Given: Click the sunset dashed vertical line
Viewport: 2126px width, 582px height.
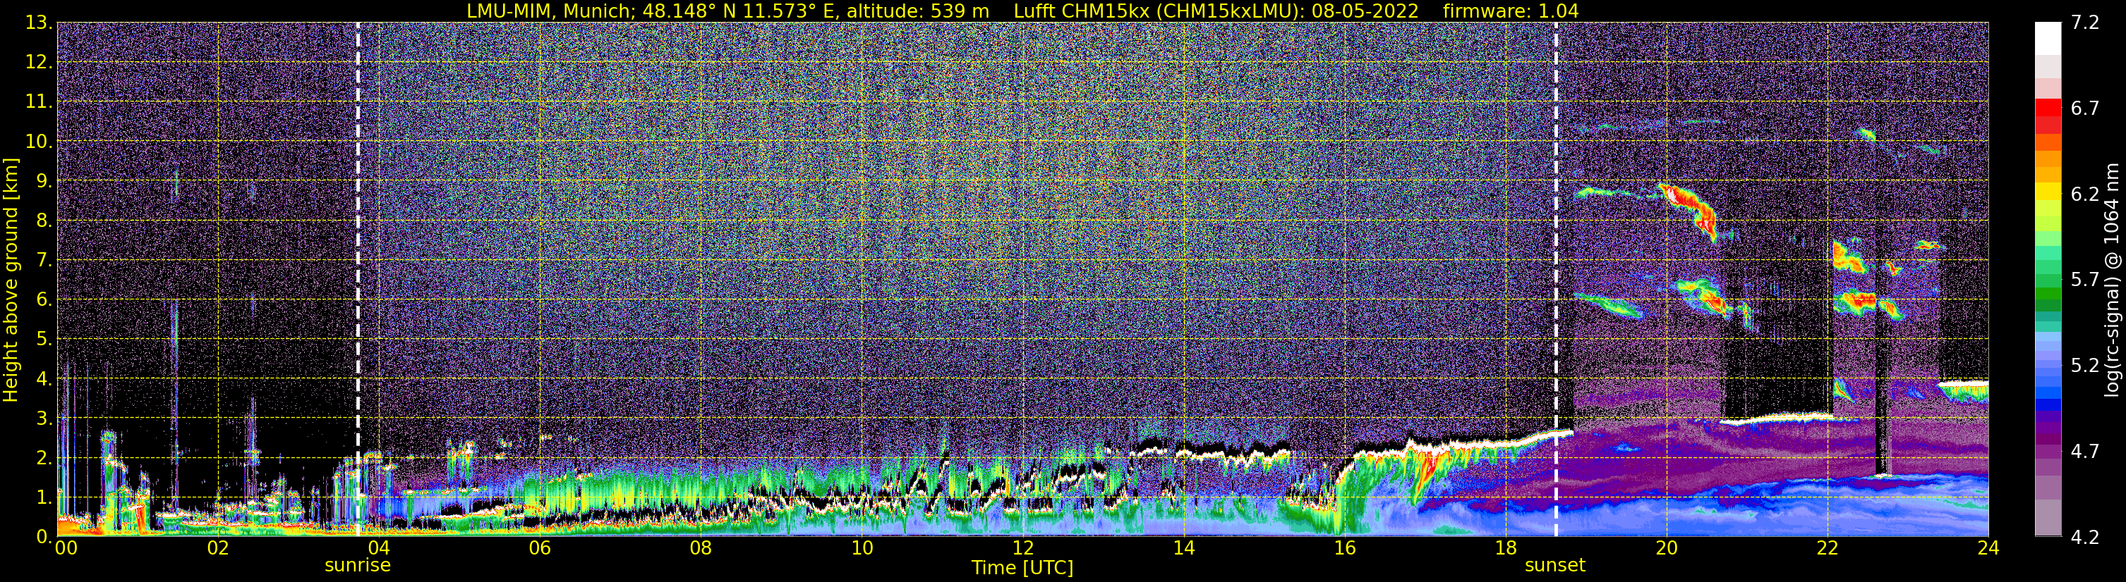Looking at the screenshot, I should tap(1556, 280).
